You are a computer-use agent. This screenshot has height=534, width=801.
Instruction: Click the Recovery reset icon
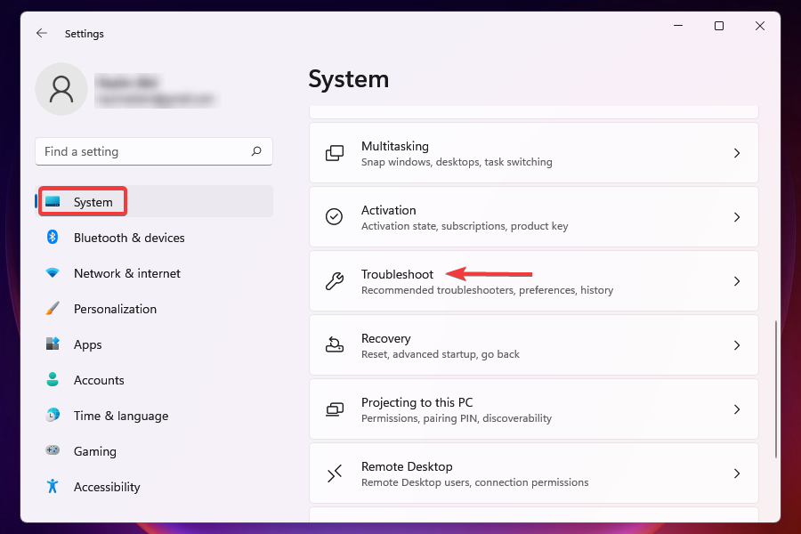coord(334,344)
